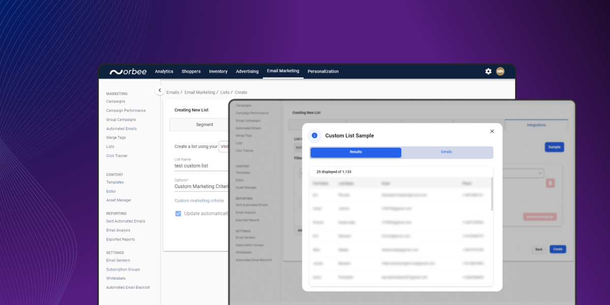Screen dimensions: 610x305
Task: Select the Results tab in the sample dialog
Action: 356,152
